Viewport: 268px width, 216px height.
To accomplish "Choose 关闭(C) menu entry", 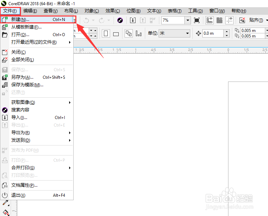I will click(x=37, y=52).
